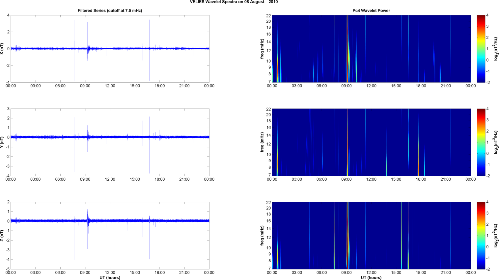Click the 'Z (nT)' axis label
Viewport: 499px width, 280px height.
(x=2, y=236)
